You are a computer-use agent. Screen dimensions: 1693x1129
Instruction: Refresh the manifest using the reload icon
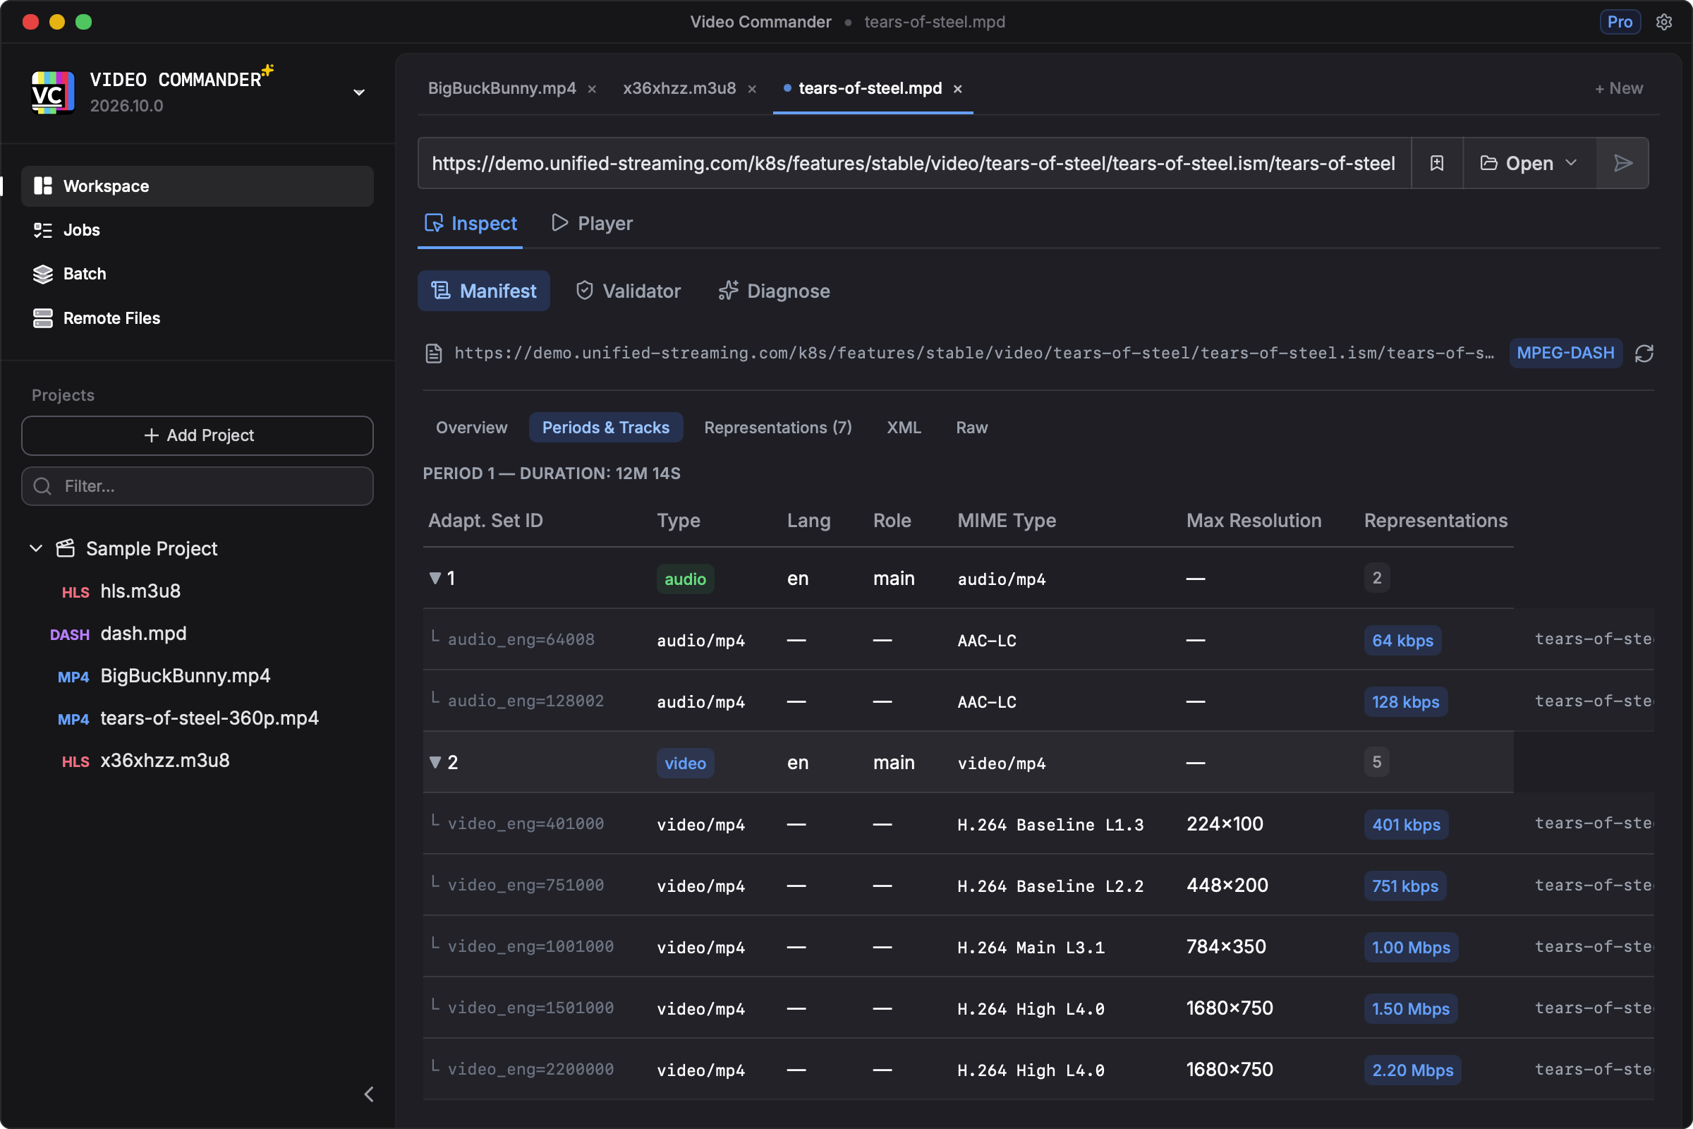tap(1644, 354)
